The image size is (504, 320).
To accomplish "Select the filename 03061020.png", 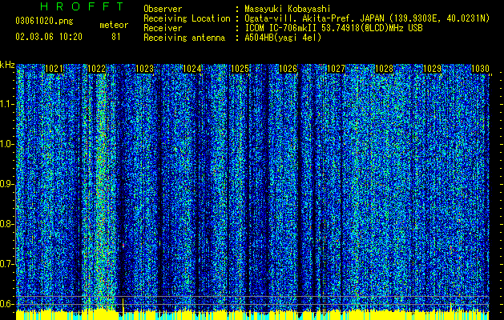I will [x=44, y=21].
